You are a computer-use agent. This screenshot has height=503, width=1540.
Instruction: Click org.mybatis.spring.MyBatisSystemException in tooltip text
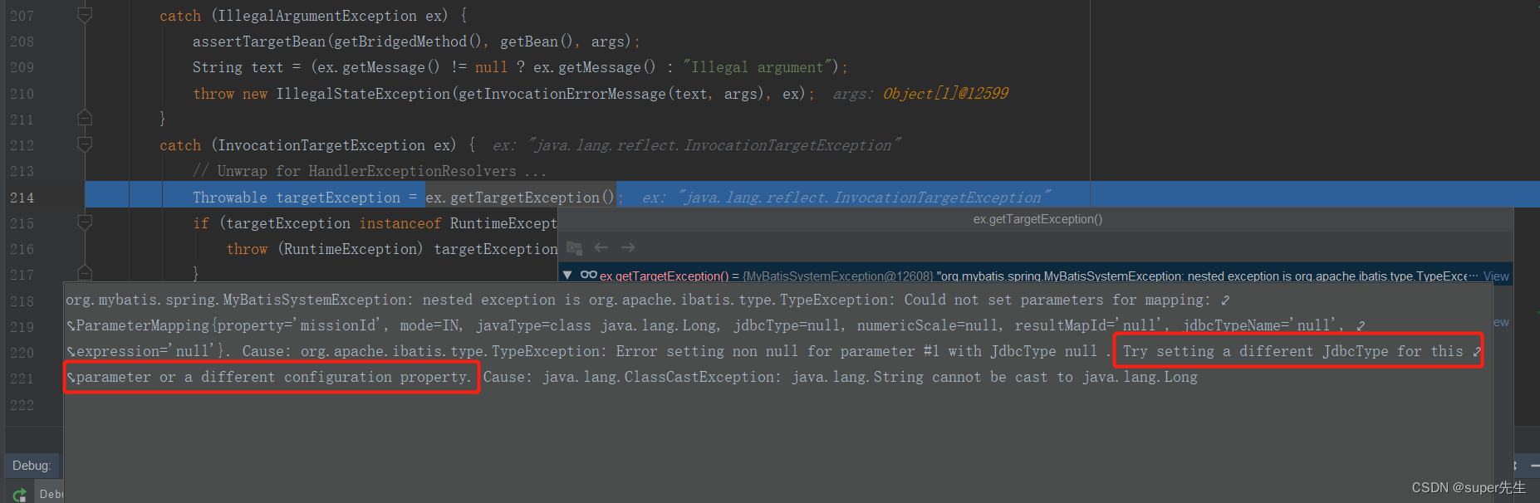237,300
